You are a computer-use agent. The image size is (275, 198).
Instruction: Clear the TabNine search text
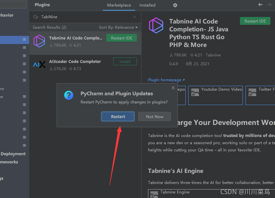tap(135, 17)
